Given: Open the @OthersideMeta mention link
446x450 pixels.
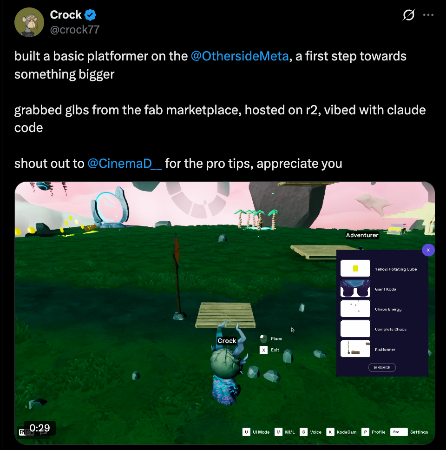Looking at the screenshot, I should tap(239, 56).
